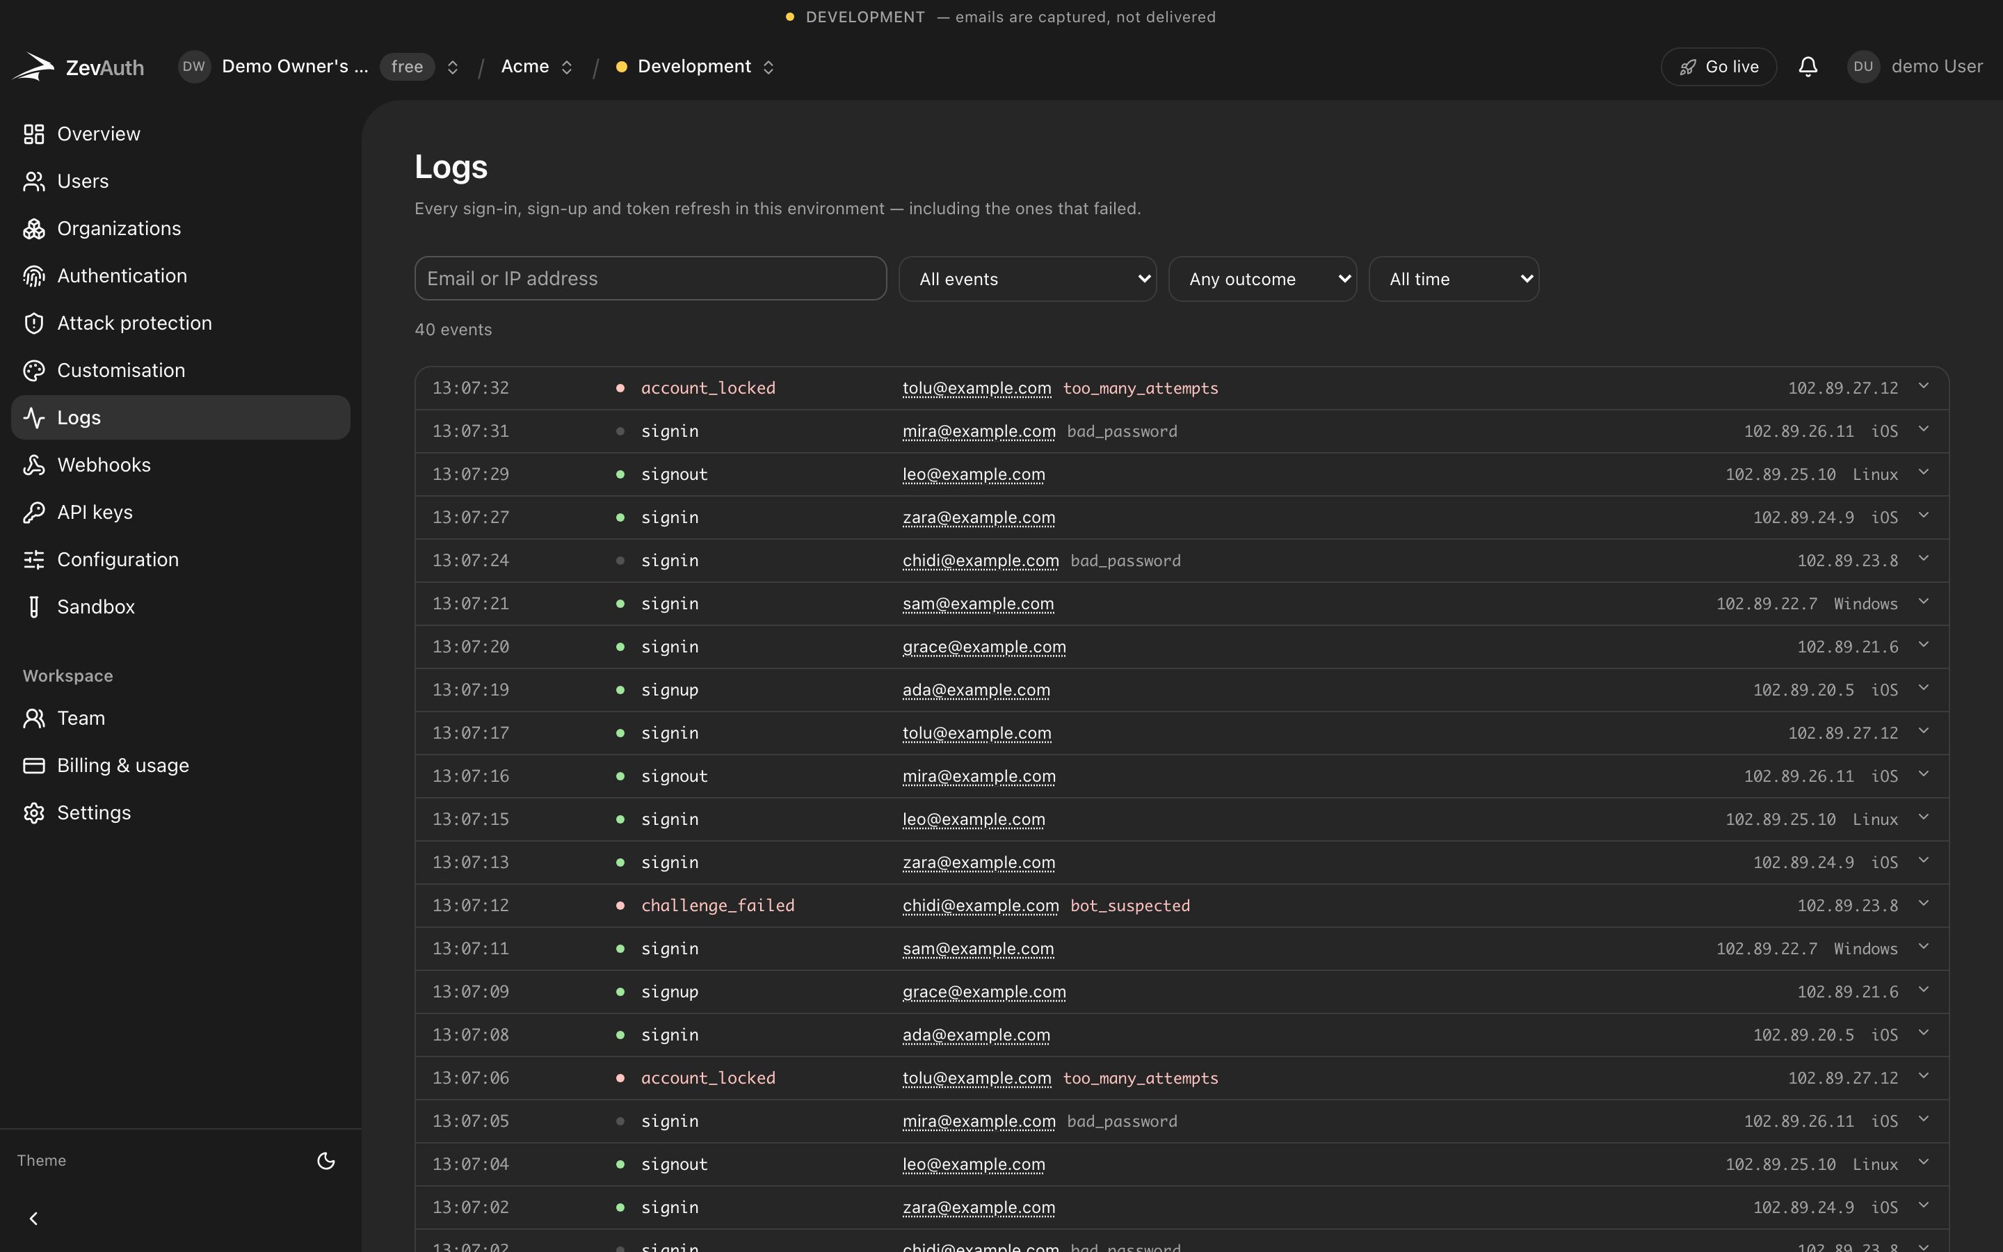The width and height of the screenshot is (2003, 1252).
Task: Click bot_suspected reason text
Action: (1129, 906)
